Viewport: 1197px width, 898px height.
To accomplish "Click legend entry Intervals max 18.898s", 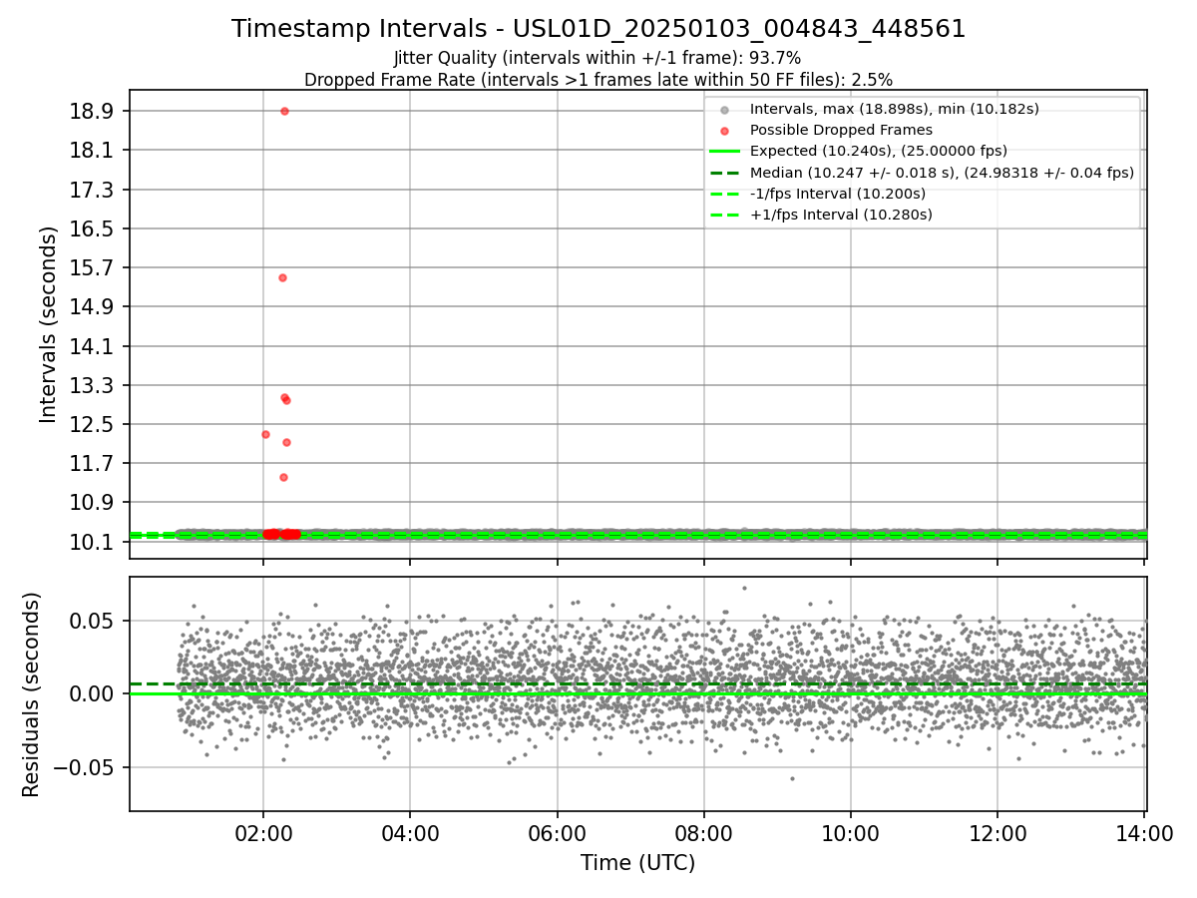I will pyautogui.click(x=895, y=109).
